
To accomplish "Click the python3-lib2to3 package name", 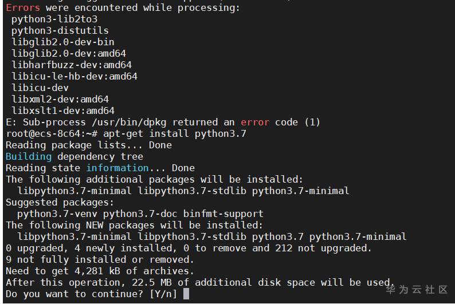I will pos(54,19).
